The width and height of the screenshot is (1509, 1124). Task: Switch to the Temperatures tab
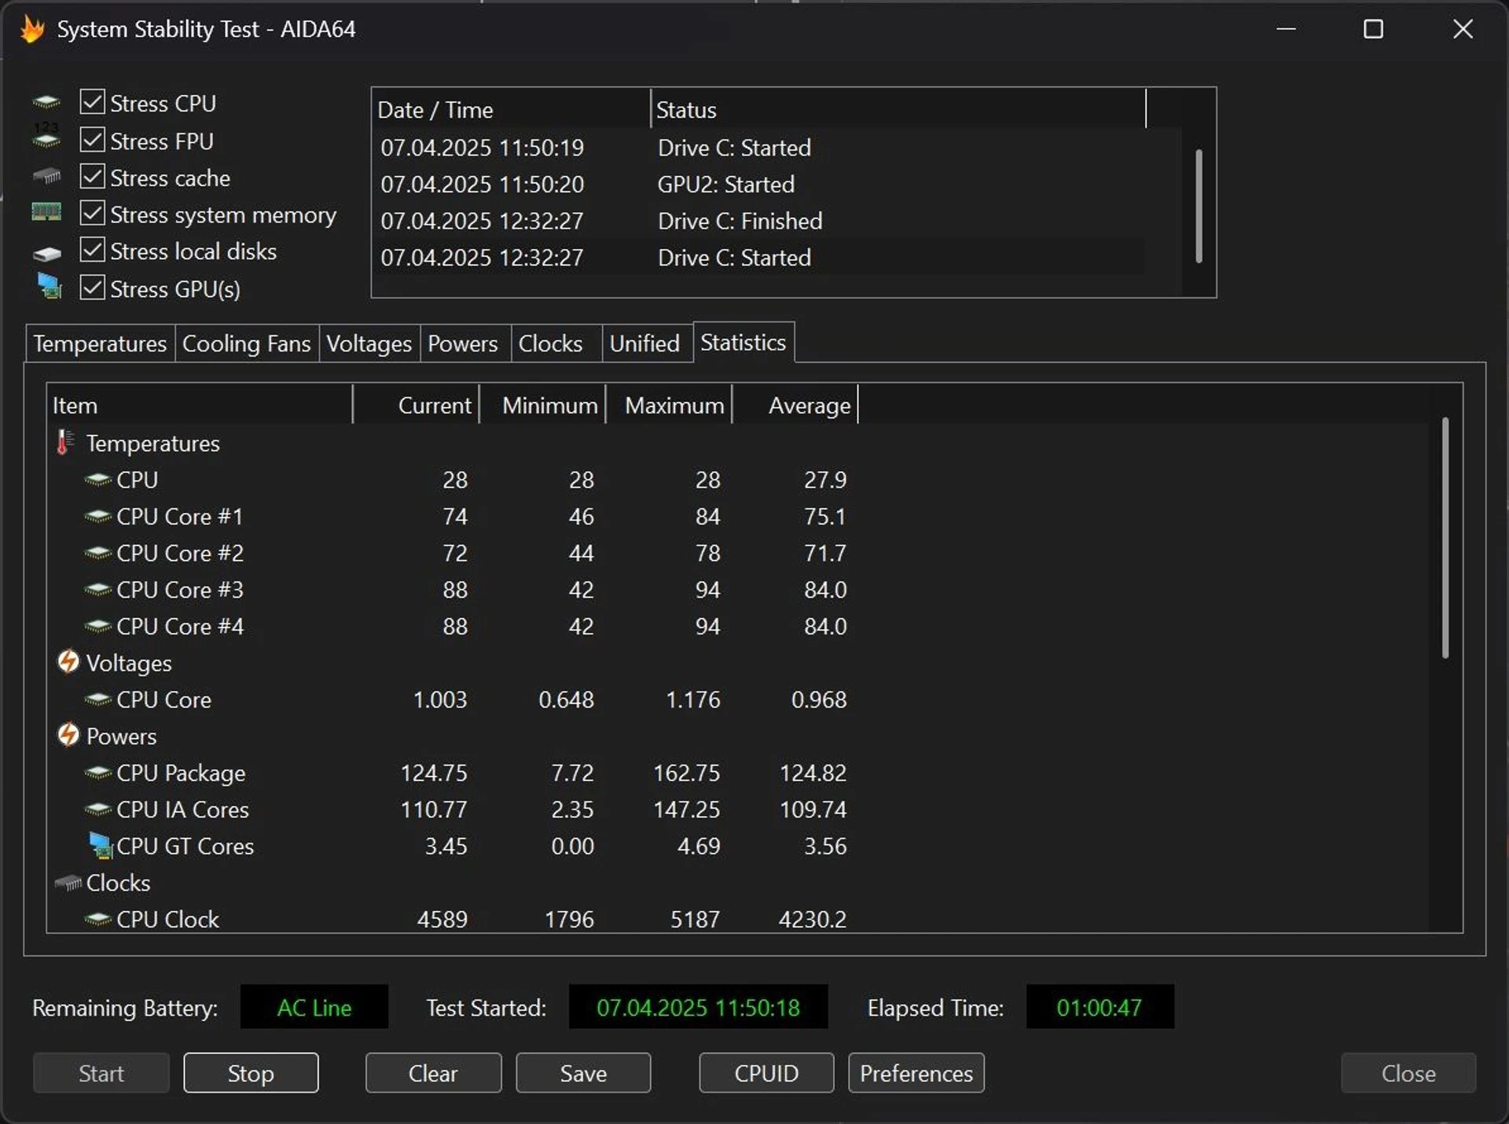pyautogui.click(x=100, y=344)
